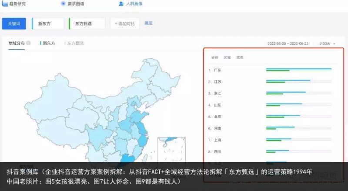
Task: Click the 需求图谱 icon
Action: tap(63, 3)
